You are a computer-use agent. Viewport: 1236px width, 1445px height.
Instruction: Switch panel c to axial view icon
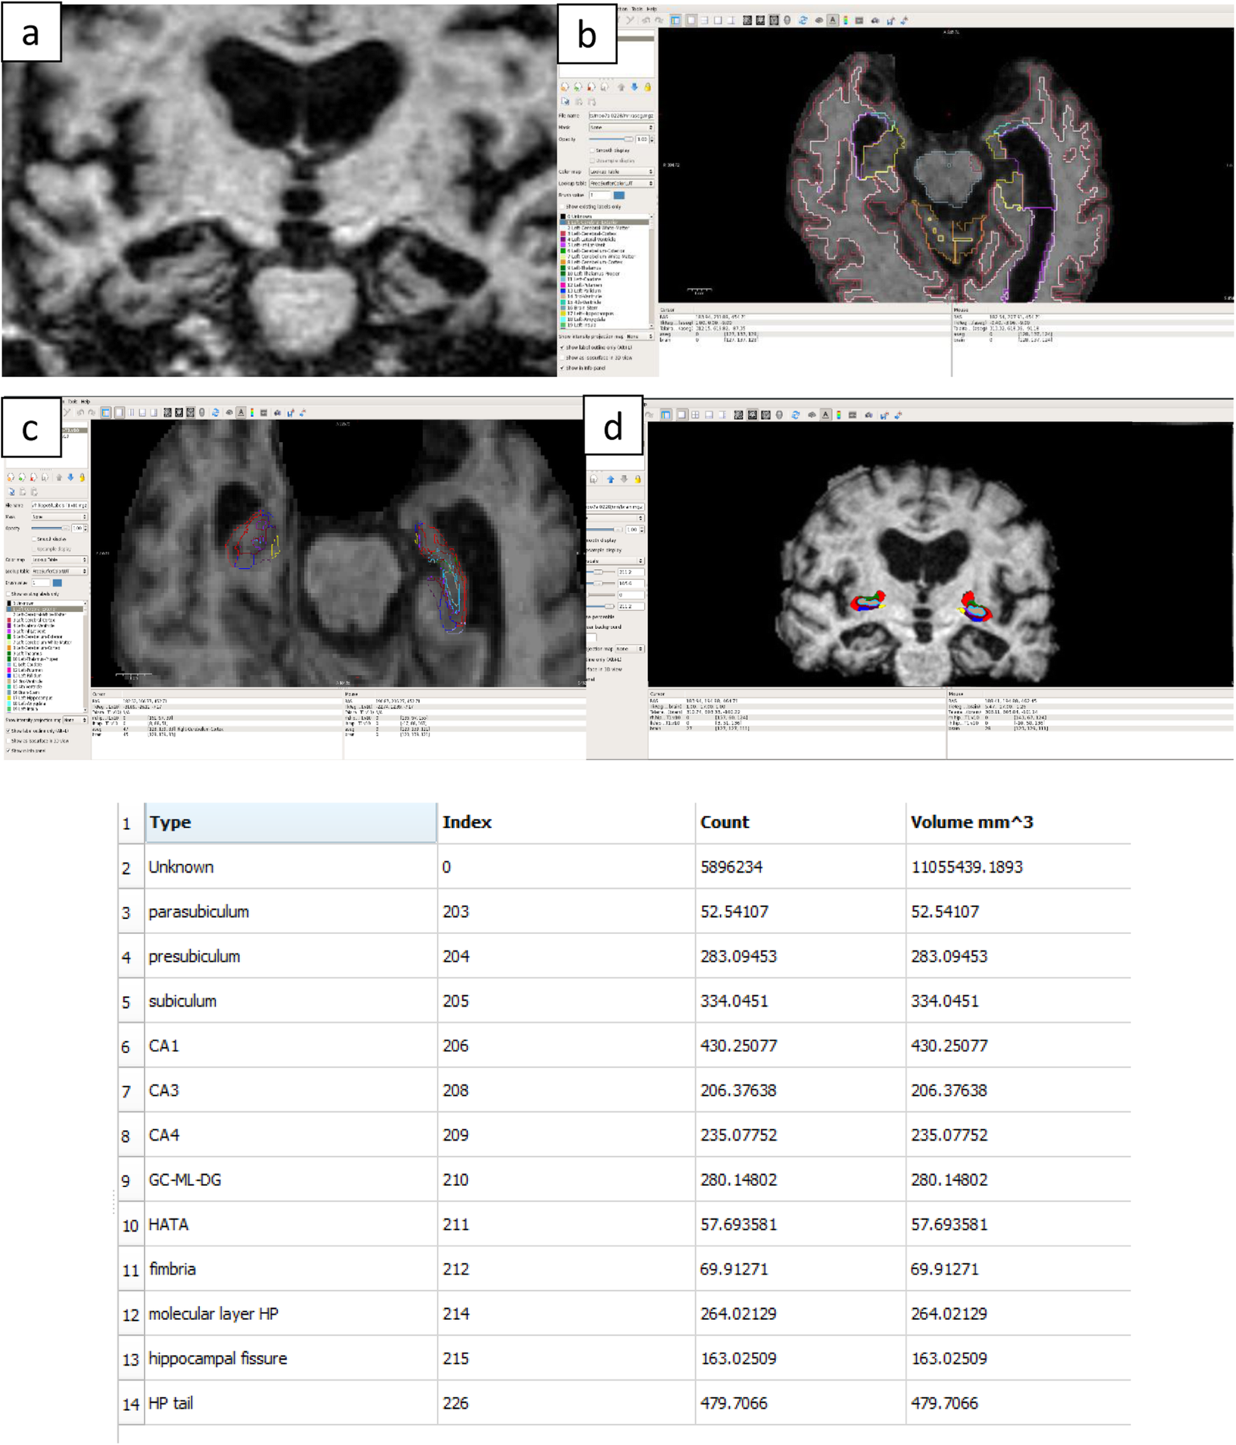(191, 412)
